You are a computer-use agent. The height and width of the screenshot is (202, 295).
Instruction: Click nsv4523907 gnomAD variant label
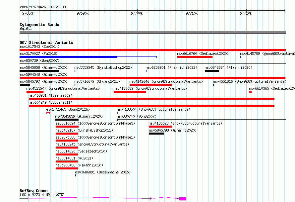coord(63,88)
